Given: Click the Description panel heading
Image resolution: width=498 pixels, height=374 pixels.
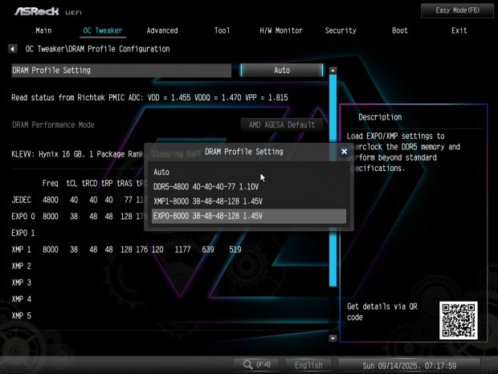Looking at the screenshot, I should (x=380, y=117).
